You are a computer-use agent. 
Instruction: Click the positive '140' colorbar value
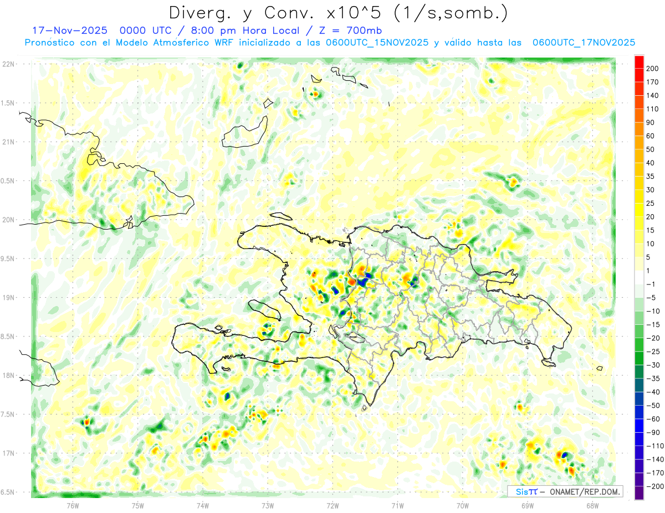click(x=653, y=95)
